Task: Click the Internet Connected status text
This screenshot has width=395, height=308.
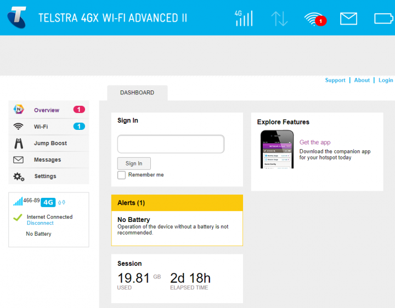Action: click(49, 217)
